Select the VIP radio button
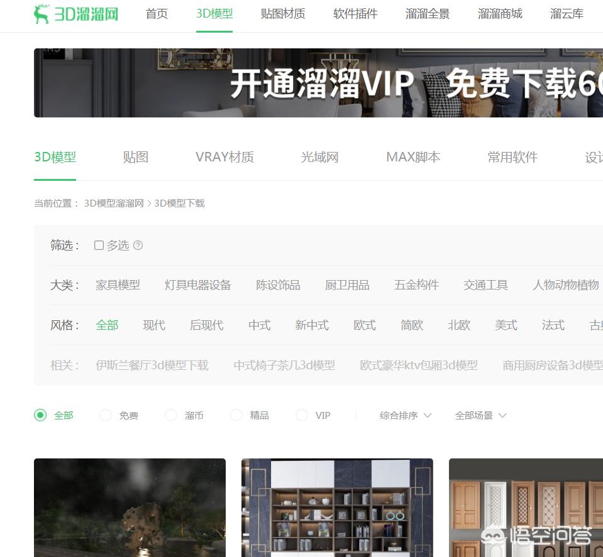 tap(302, 415)
